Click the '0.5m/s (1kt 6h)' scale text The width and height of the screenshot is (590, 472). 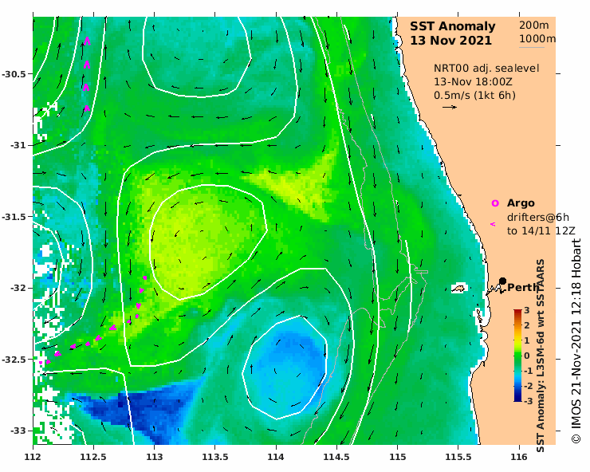[474, 96]
